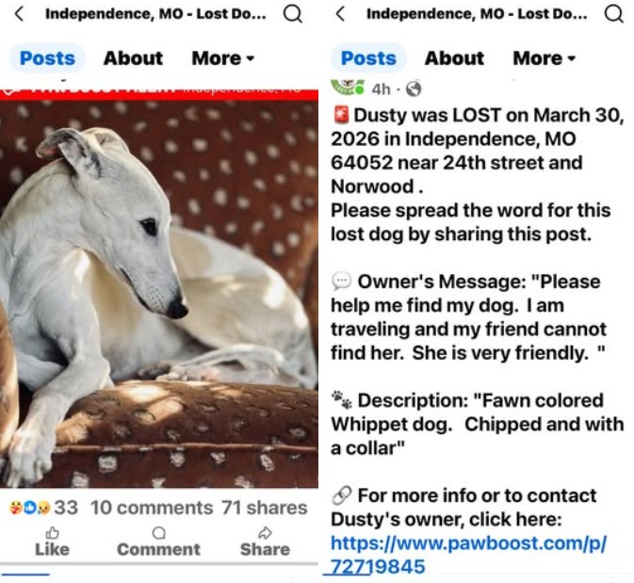Click the page avatar next to 4h

pos(347,86)
